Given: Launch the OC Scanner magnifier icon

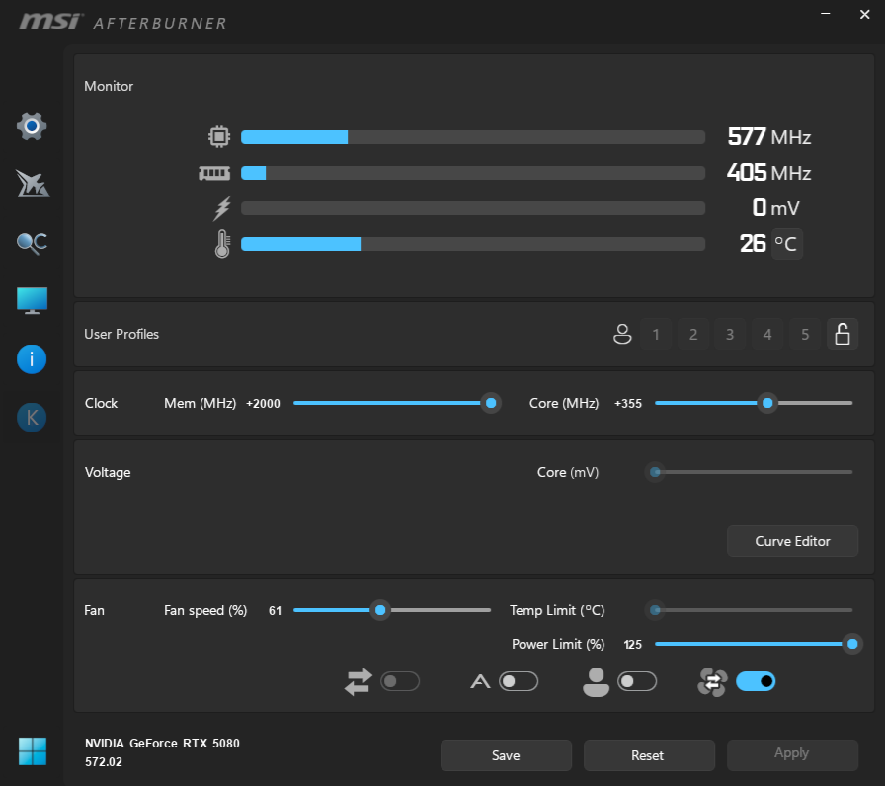Looking at the screenshot, I should coord(32,243).
